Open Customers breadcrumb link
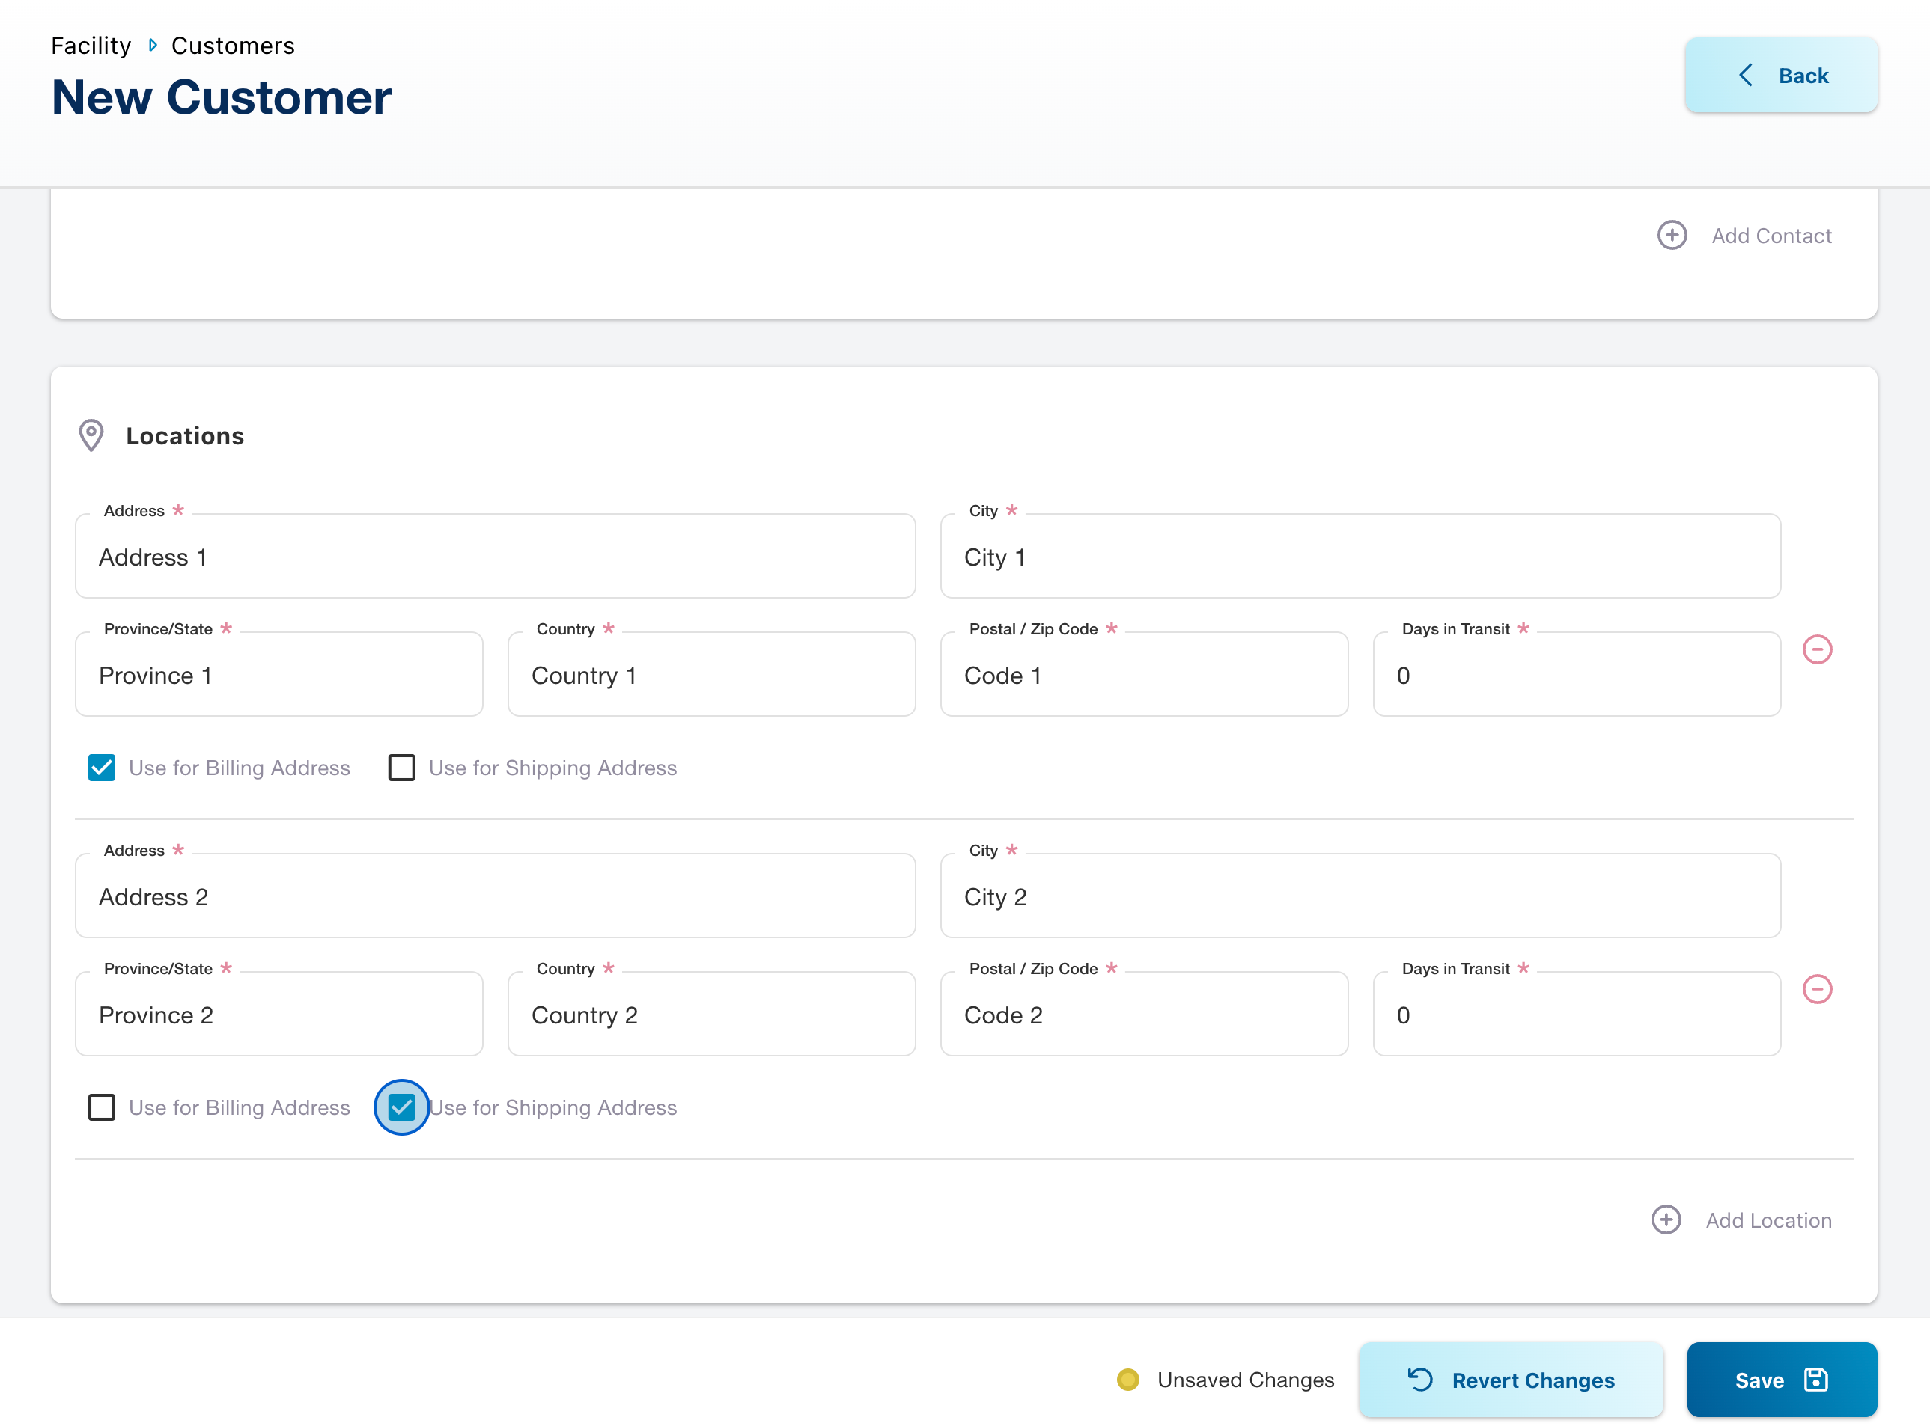 tap(232, 46)
